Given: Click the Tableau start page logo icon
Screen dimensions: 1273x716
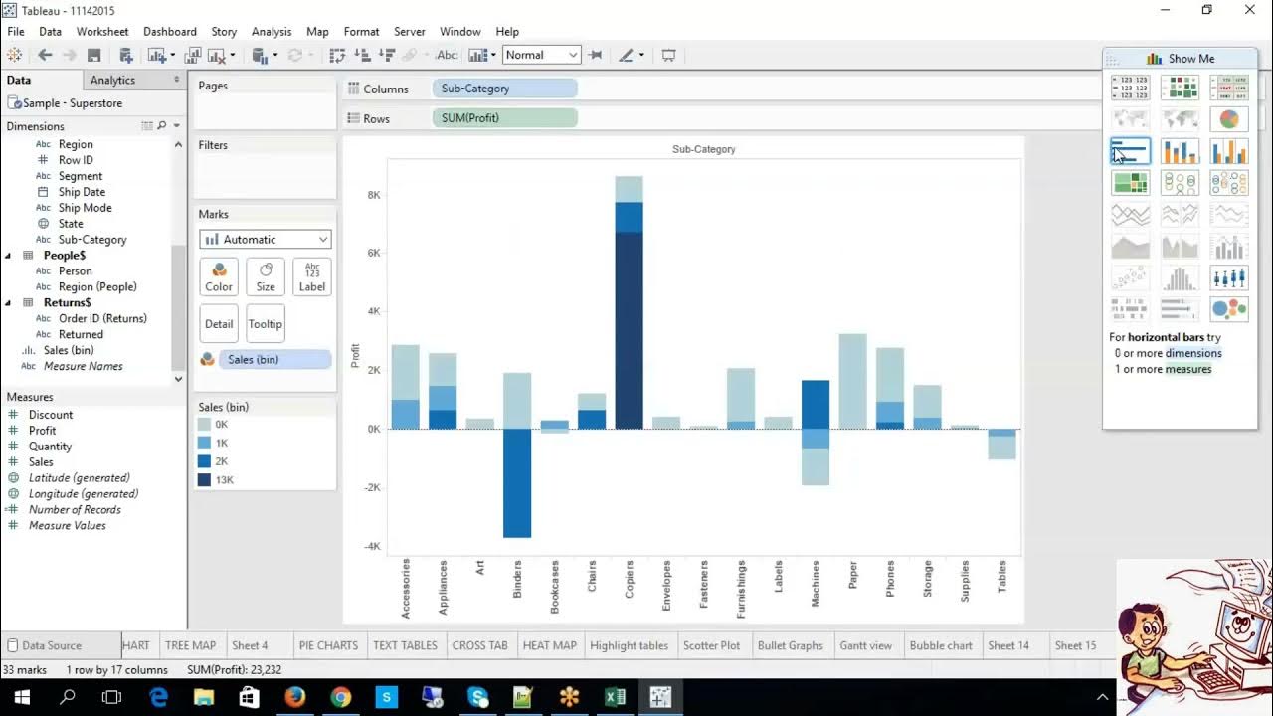Looking at the screenshot, I should [14, 56].
